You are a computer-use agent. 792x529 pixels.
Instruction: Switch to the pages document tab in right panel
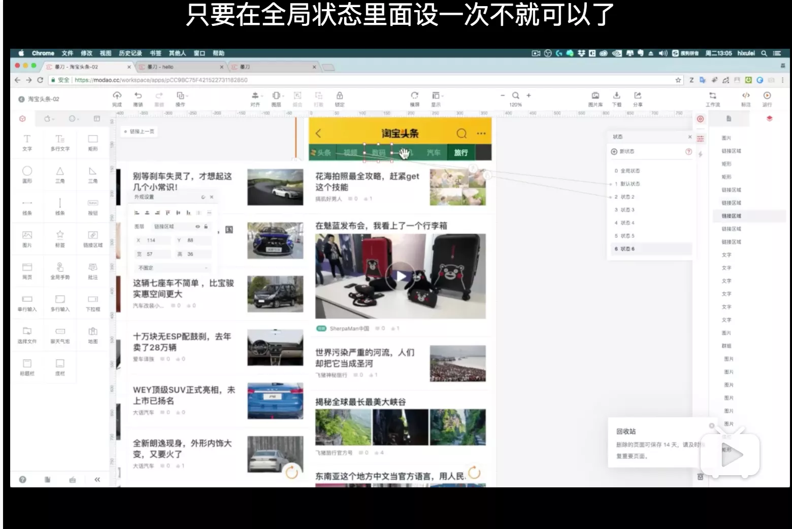pos(729,118)
